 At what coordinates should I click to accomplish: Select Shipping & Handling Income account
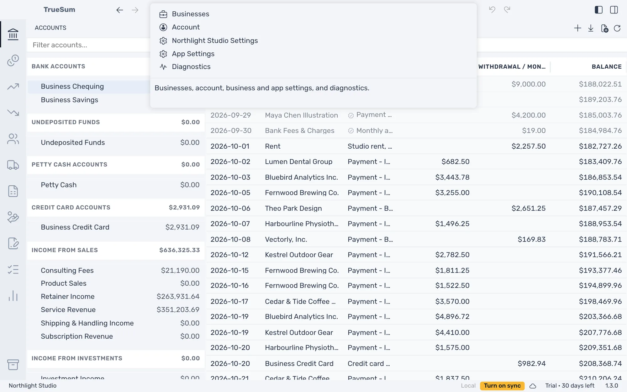(x=116, y=323)
